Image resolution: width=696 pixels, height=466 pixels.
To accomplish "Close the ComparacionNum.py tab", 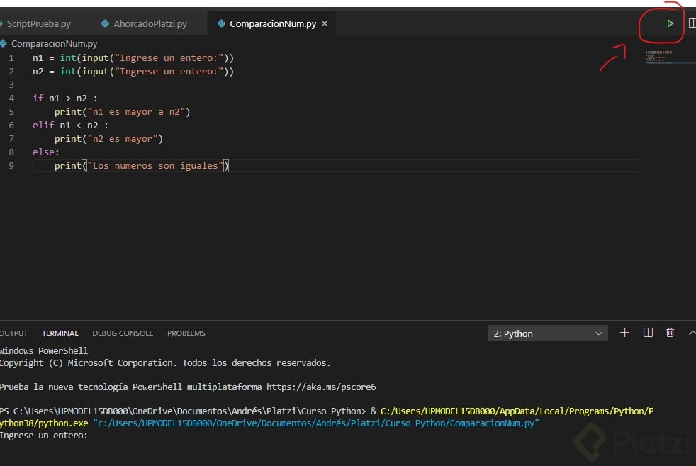I will point(325,23).
